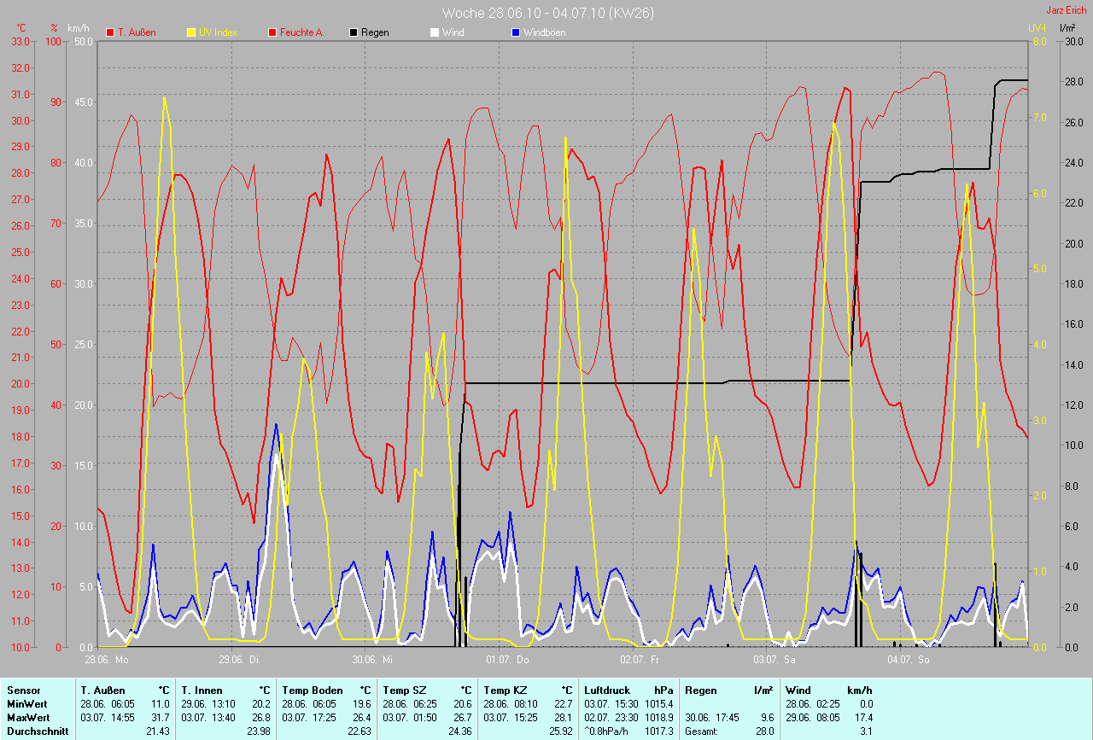
Task: Select the 28.06. Mo date marker
Action: [107, 660]
